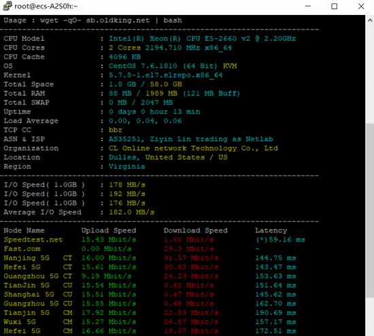Viewport: 374px width, 336px height.
Task: Click Guangzhou CU latency 162.70 ms
Action: 275,303
